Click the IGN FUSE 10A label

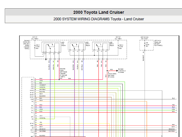[147, 44]
